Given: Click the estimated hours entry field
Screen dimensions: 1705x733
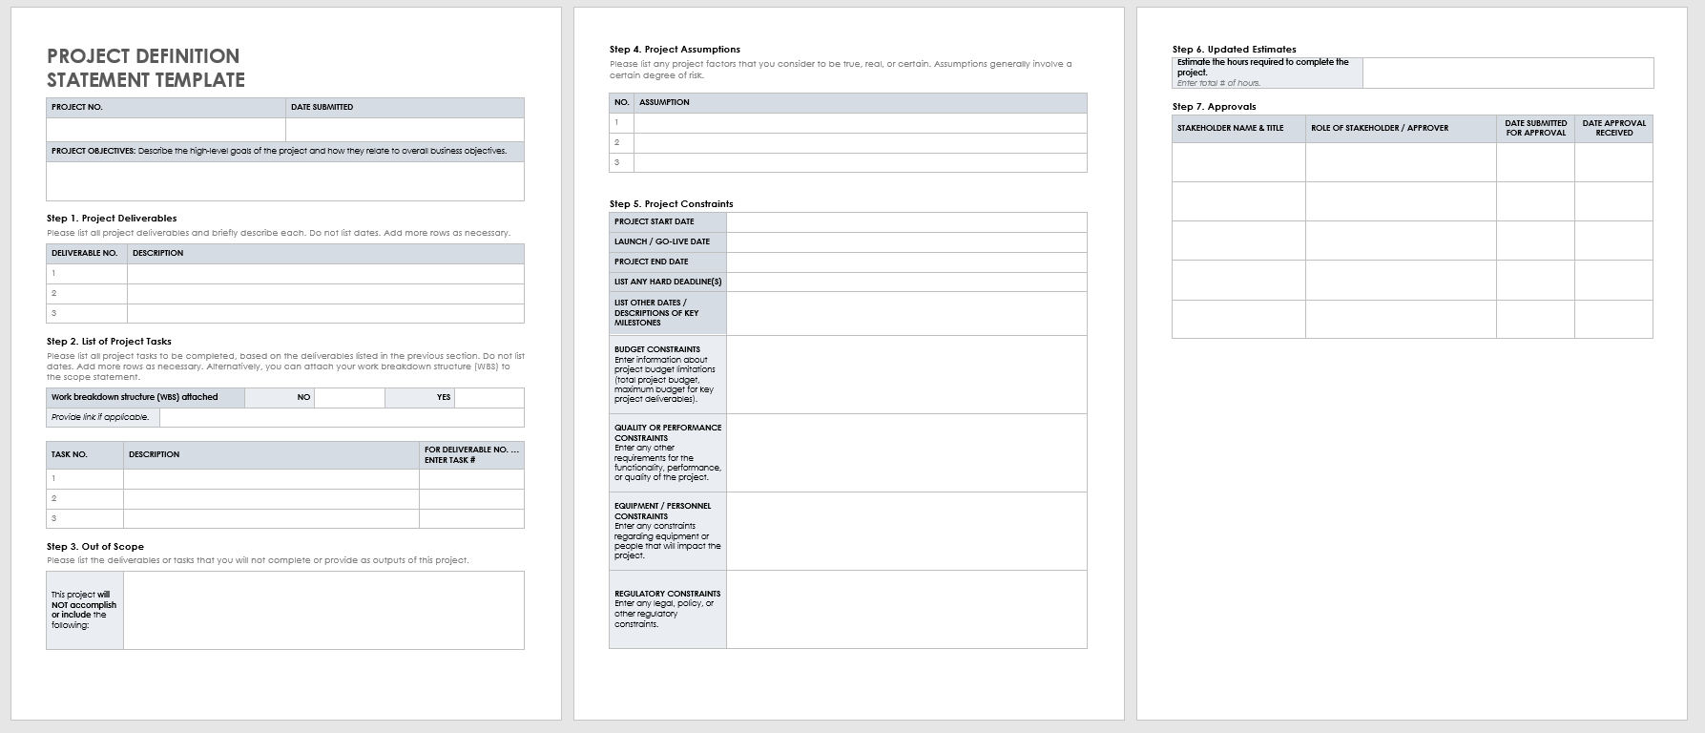Looking at the screenshot, I should 1507,73.
